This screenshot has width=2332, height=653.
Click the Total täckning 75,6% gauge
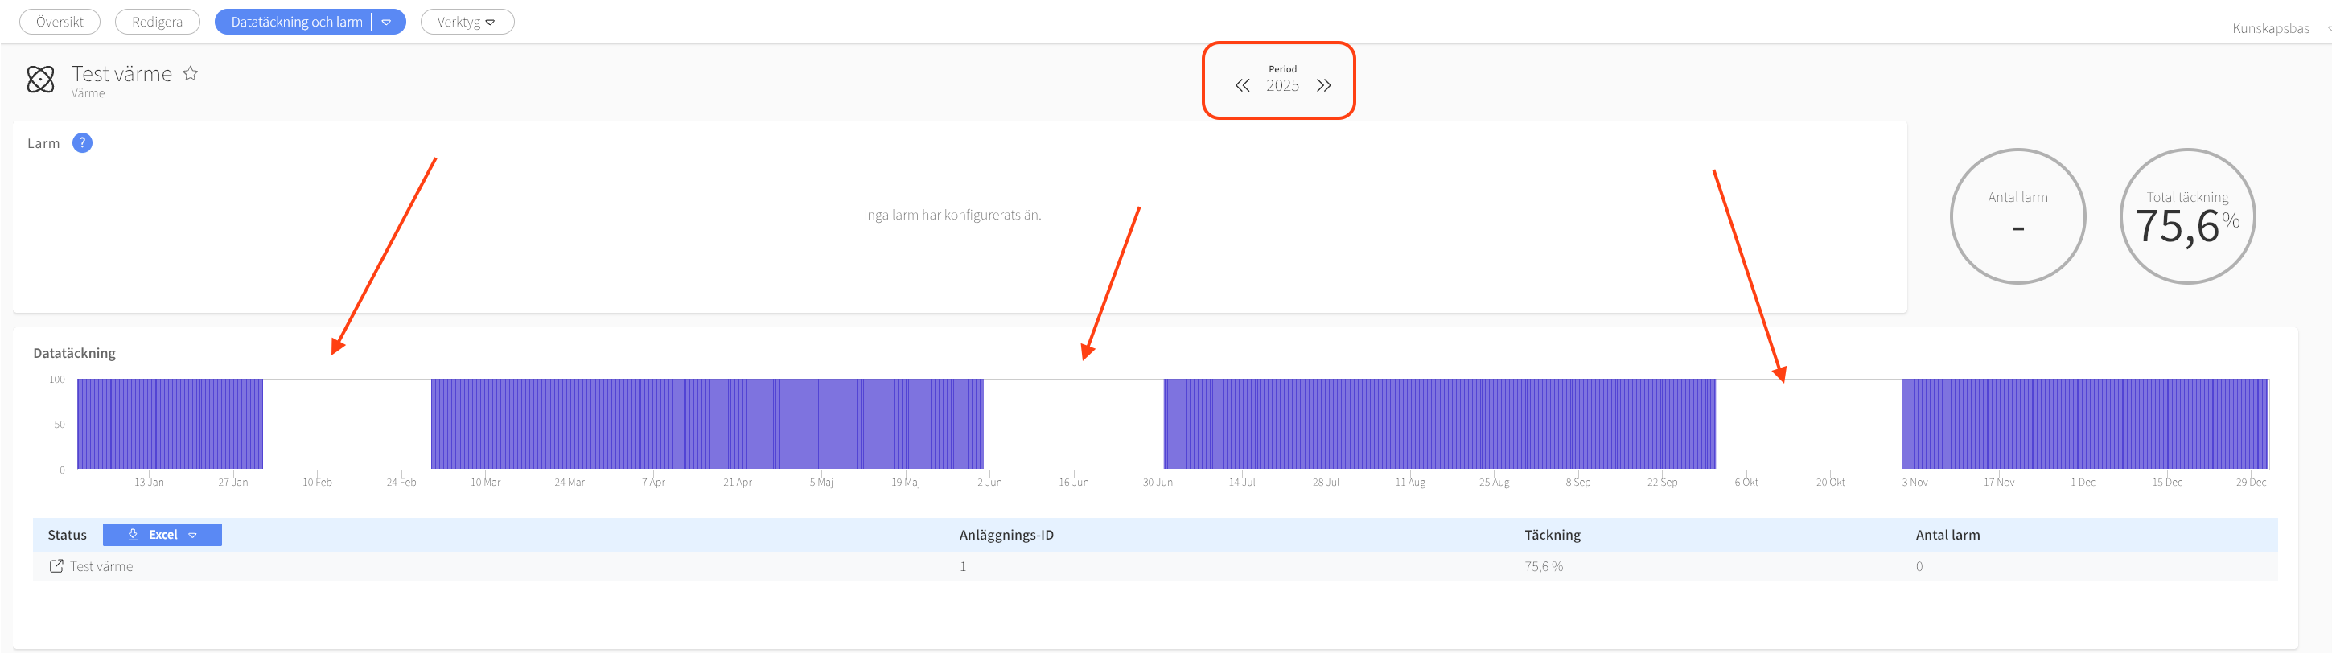point(2187,216)
